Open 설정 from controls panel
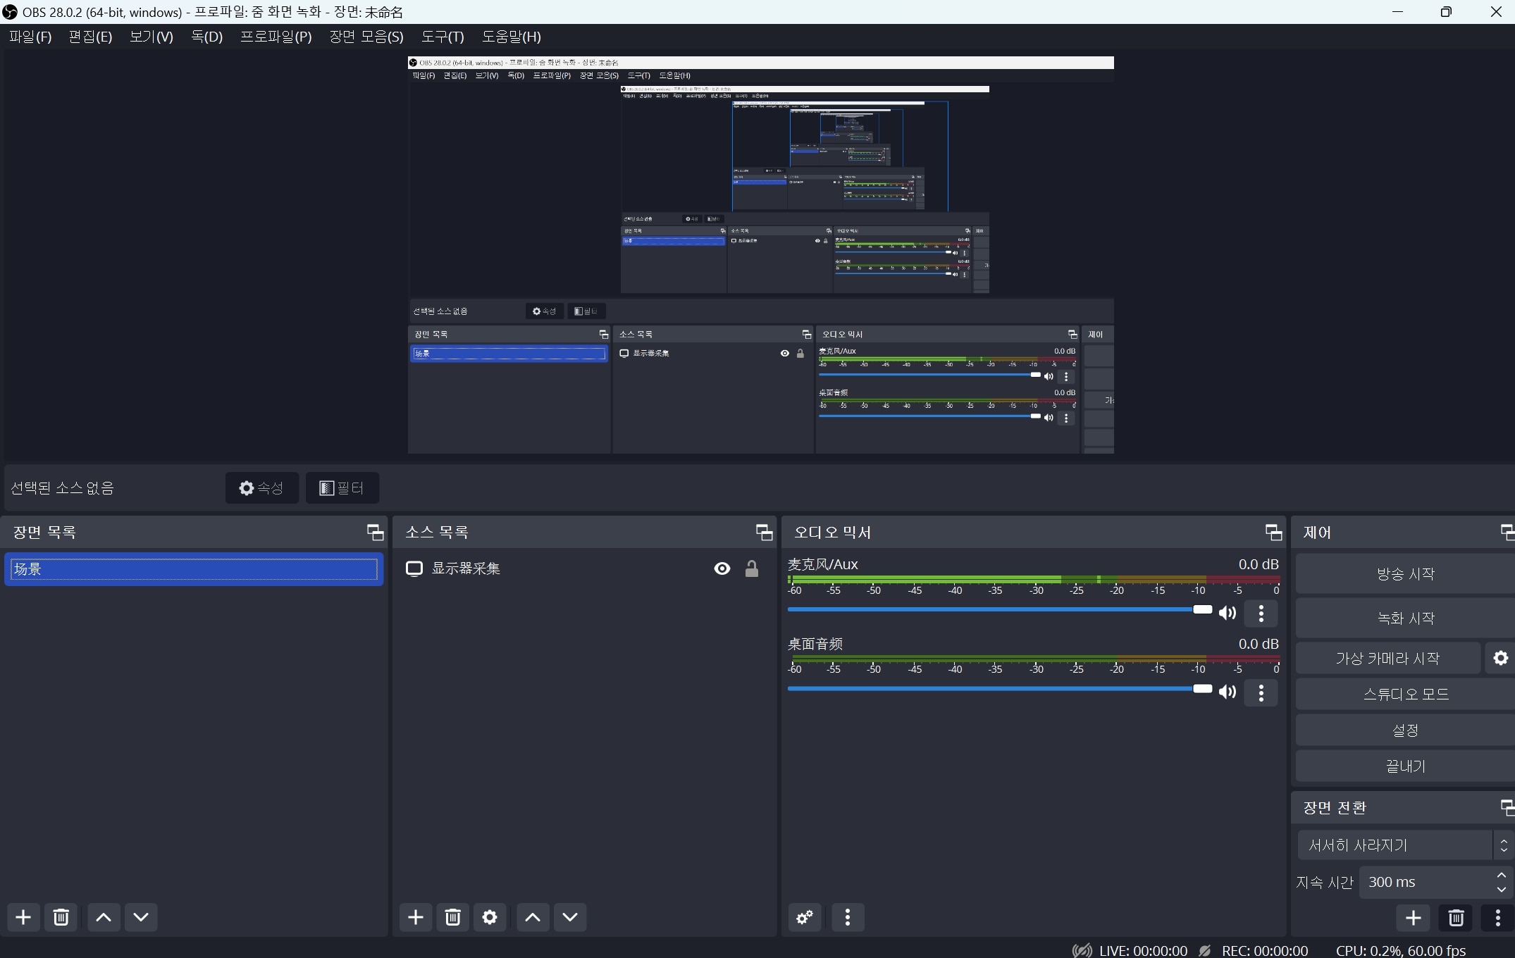The width and height of the screenshot is (1515, 958). (1405, 730)
